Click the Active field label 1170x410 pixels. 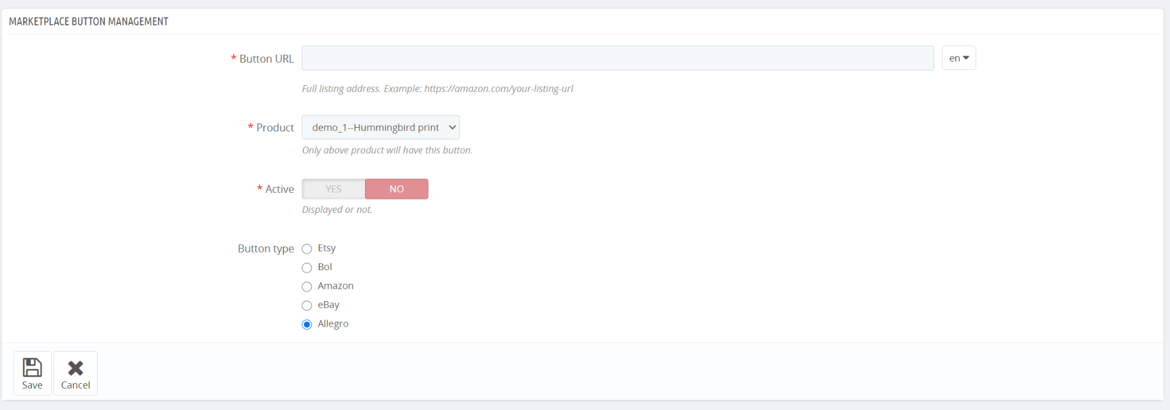pyautogui.click(x=280, y=189)
